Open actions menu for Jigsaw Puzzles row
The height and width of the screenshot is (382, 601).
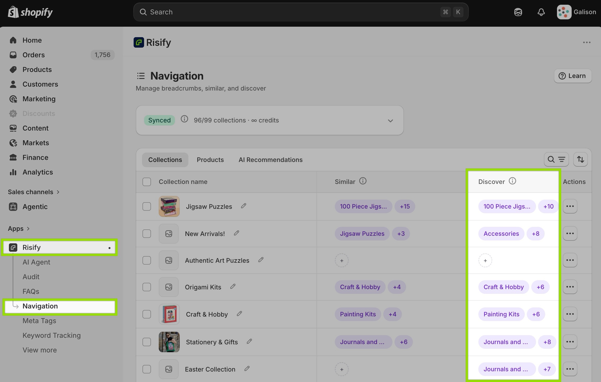(x=570, y=206)
